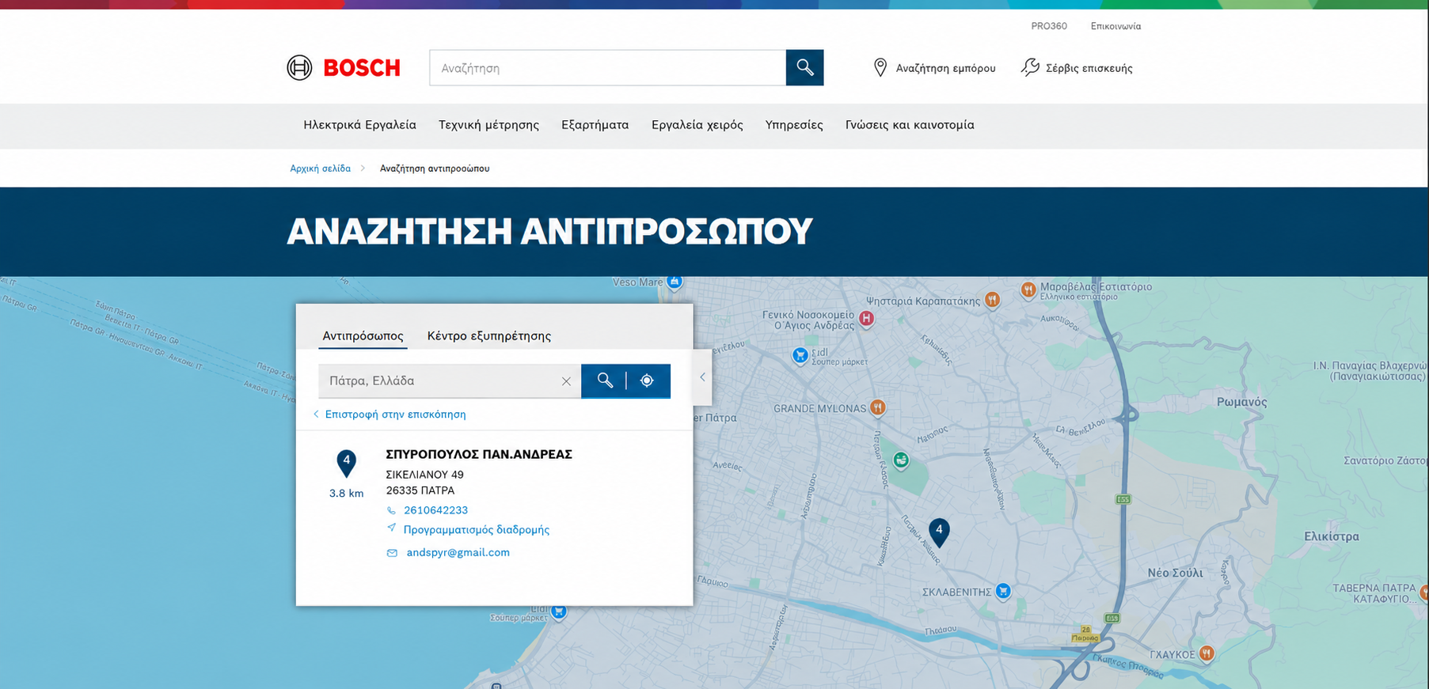Click the header search magnifier button

[804, 68]
